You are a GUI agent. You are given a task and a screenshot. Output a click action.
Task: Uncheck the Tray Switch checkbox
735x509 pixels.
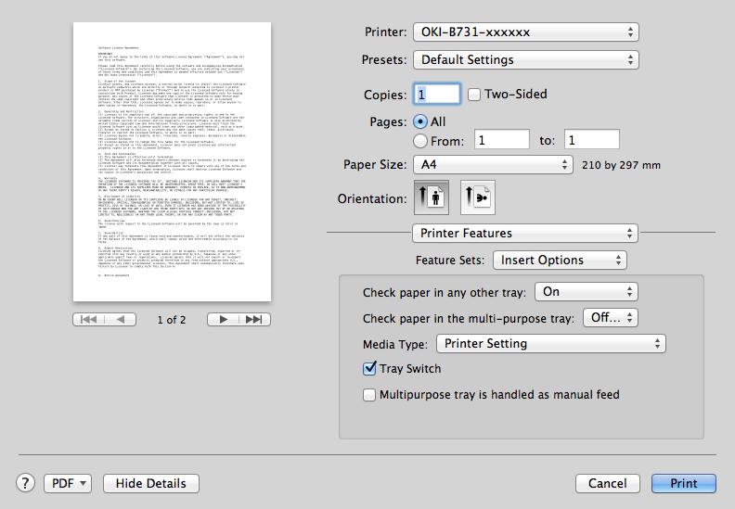pyautogui.click(x=369, y=368)
